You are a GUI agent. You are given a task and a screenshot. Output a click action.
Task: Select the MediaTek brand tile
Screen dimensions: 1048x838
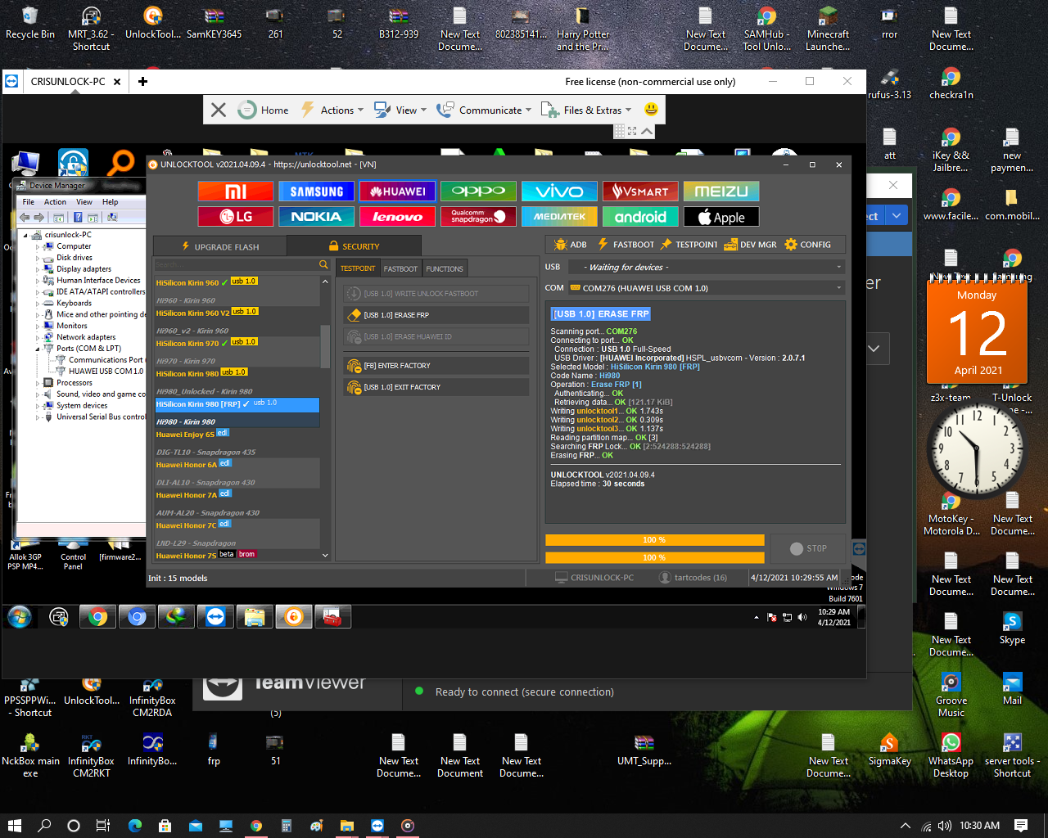[560, 216]
